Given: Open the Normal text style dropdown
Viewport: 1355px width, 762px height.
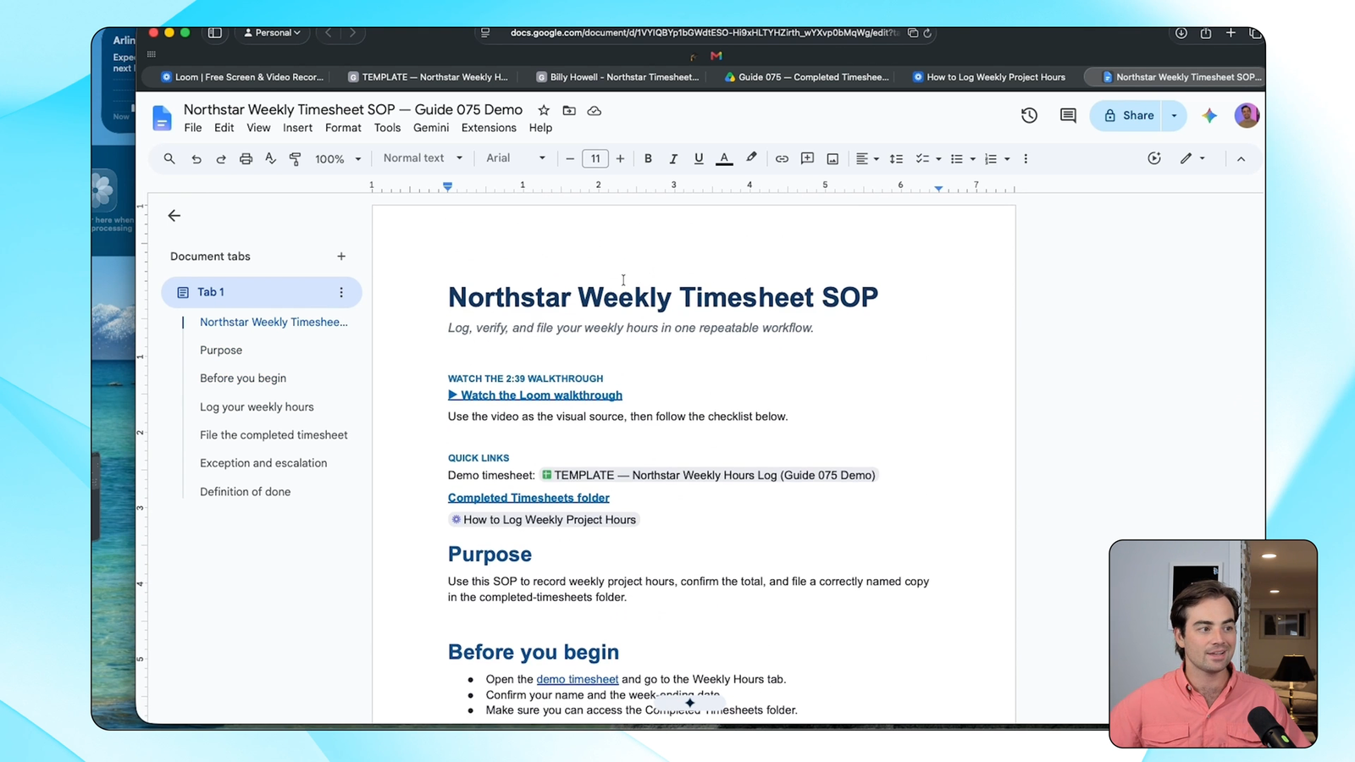Looking at the screenshot, I should click(x=423, y=158).
